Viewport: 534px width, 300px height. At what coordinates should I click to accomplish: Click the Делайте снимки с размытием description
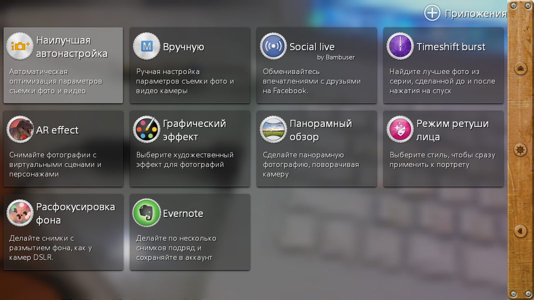tap(51, 248)
